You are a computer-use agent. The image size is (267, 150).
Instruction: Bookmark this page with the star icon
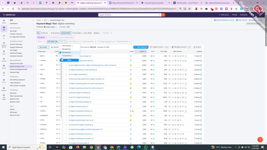point(189,9)
